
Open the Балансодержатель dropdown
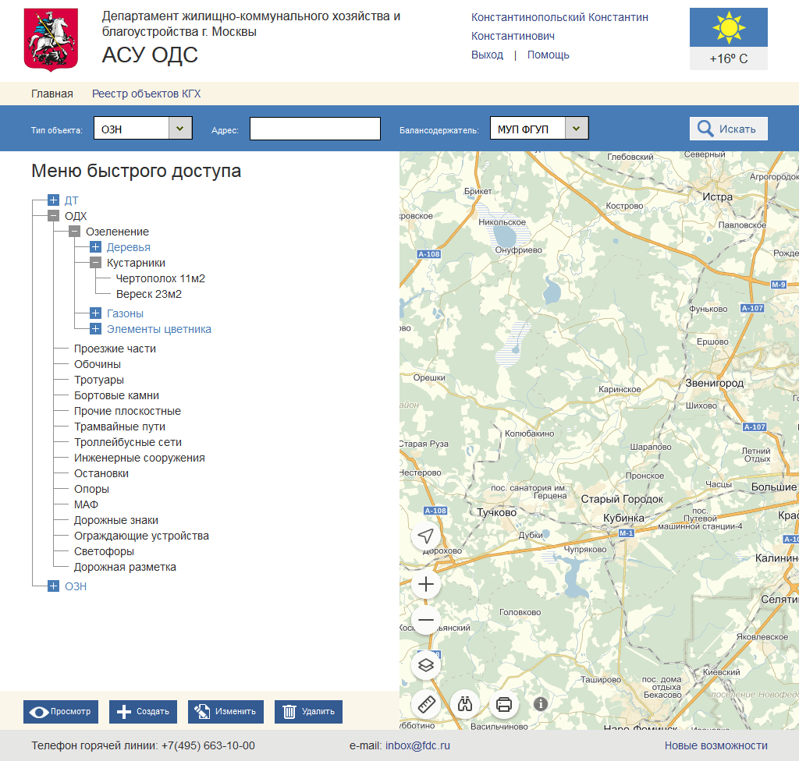tap(577, 129)
